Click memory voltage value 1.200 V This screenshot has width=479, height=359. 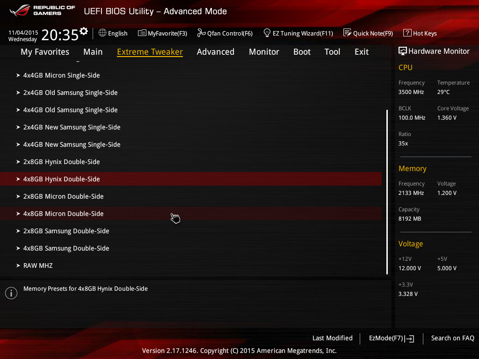coord(447,193)
